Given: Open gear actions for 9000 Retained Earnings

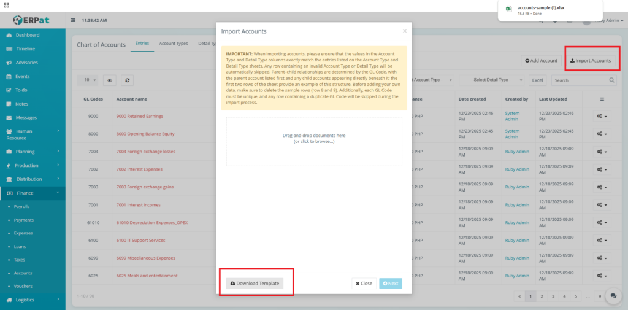Looking at the screenshot, I should pos(602,116).
